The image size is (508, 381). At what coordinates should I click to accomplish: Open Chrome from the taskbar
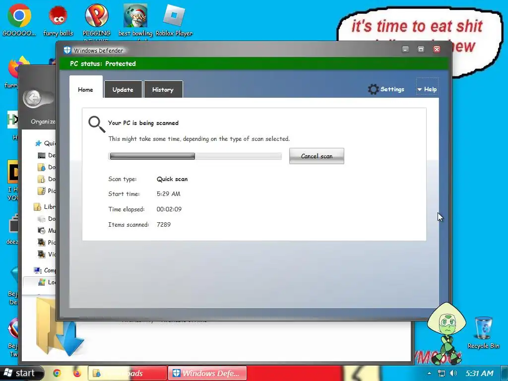pyautogui.click(x=57, y=373)
